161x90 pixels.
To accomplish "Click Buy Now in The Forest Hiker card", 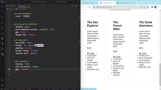I will click(x=117, y=57).
